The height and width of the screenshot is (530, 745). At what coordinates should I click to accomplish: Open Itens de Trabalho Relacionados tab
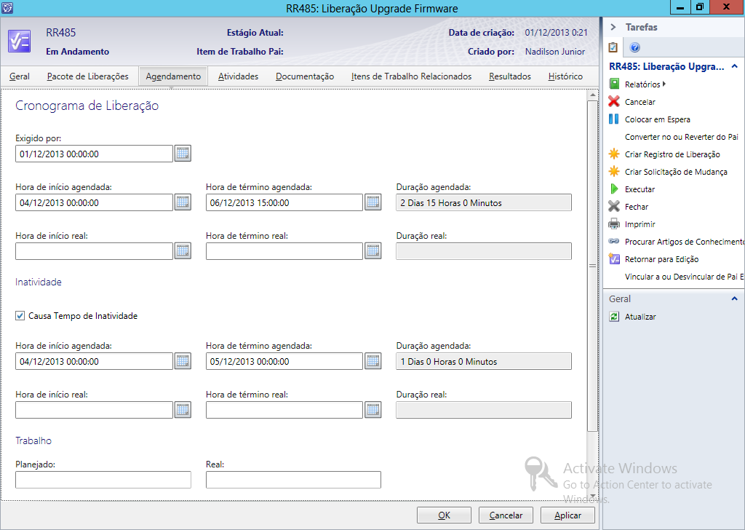click(412, 76)
